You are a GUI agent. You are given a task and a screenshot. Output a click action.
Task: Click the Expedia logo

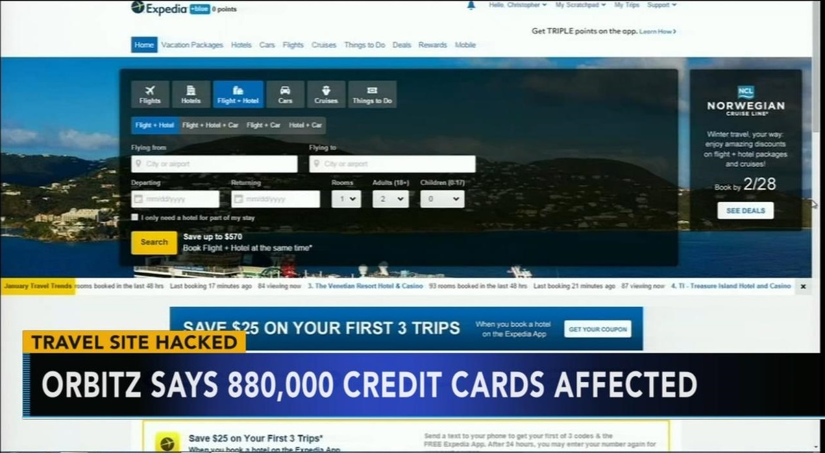tap(158, 8)
